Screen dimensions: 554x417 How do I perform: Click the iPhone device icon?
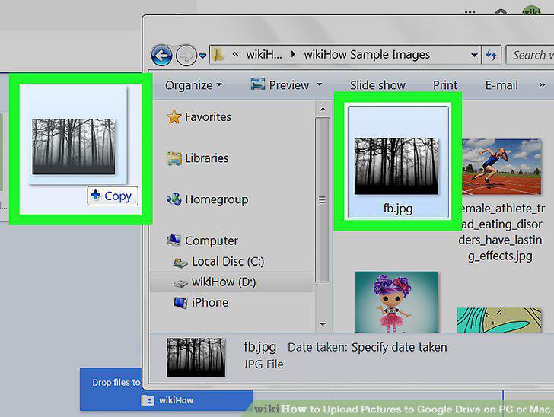180,303
